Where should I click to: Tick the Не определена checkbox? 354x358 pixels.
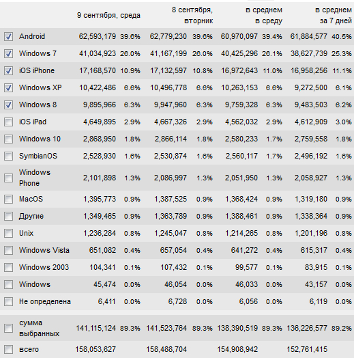click(x=8, y=301)
